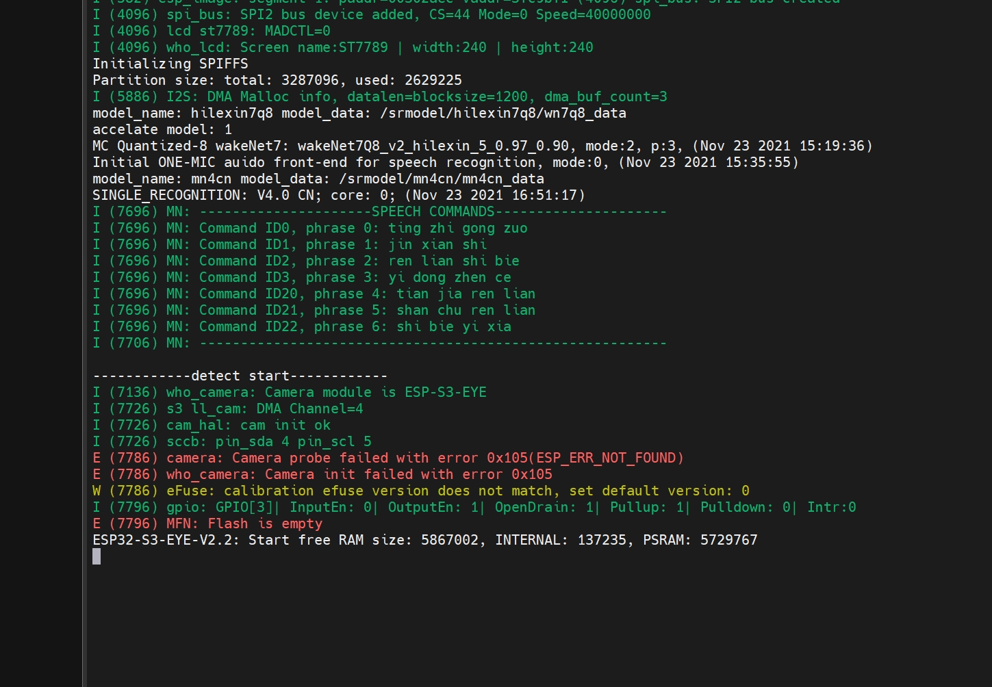Click the 'detect start' line

pos(240,376)
